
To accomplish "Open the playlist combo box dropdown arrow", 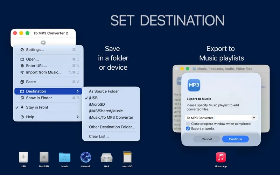I will [254, 118].
